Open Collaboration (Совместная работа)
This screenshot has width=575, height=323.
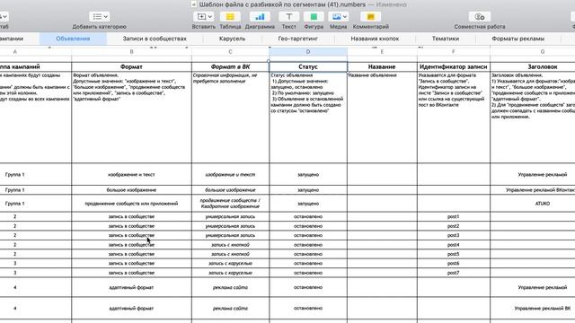click(479, 17)
